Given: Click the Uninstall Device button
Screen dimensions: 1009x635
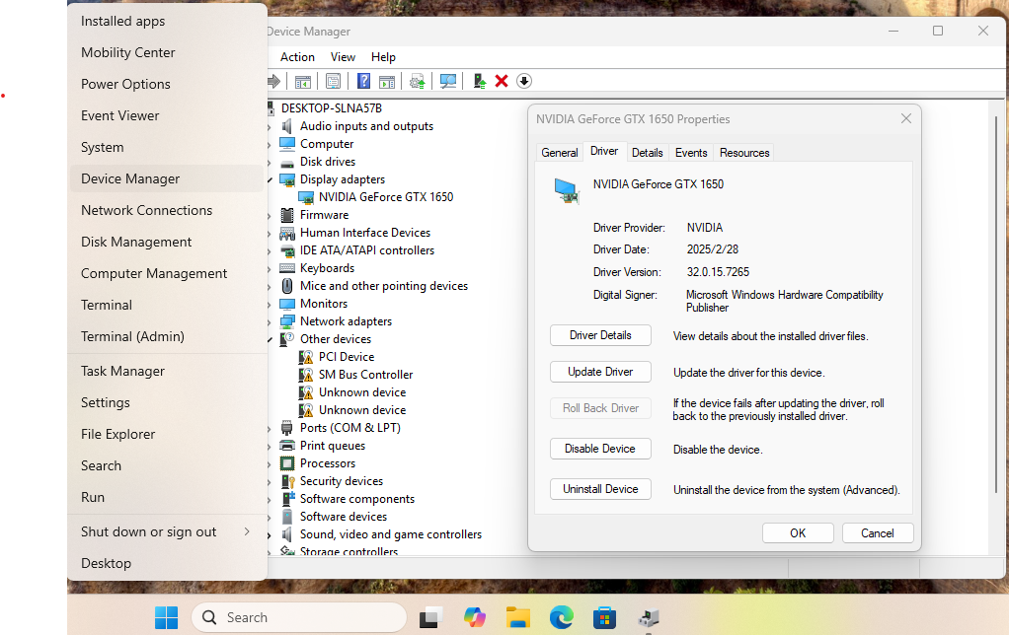Looking at the screenshot, I should pos(600,489).
